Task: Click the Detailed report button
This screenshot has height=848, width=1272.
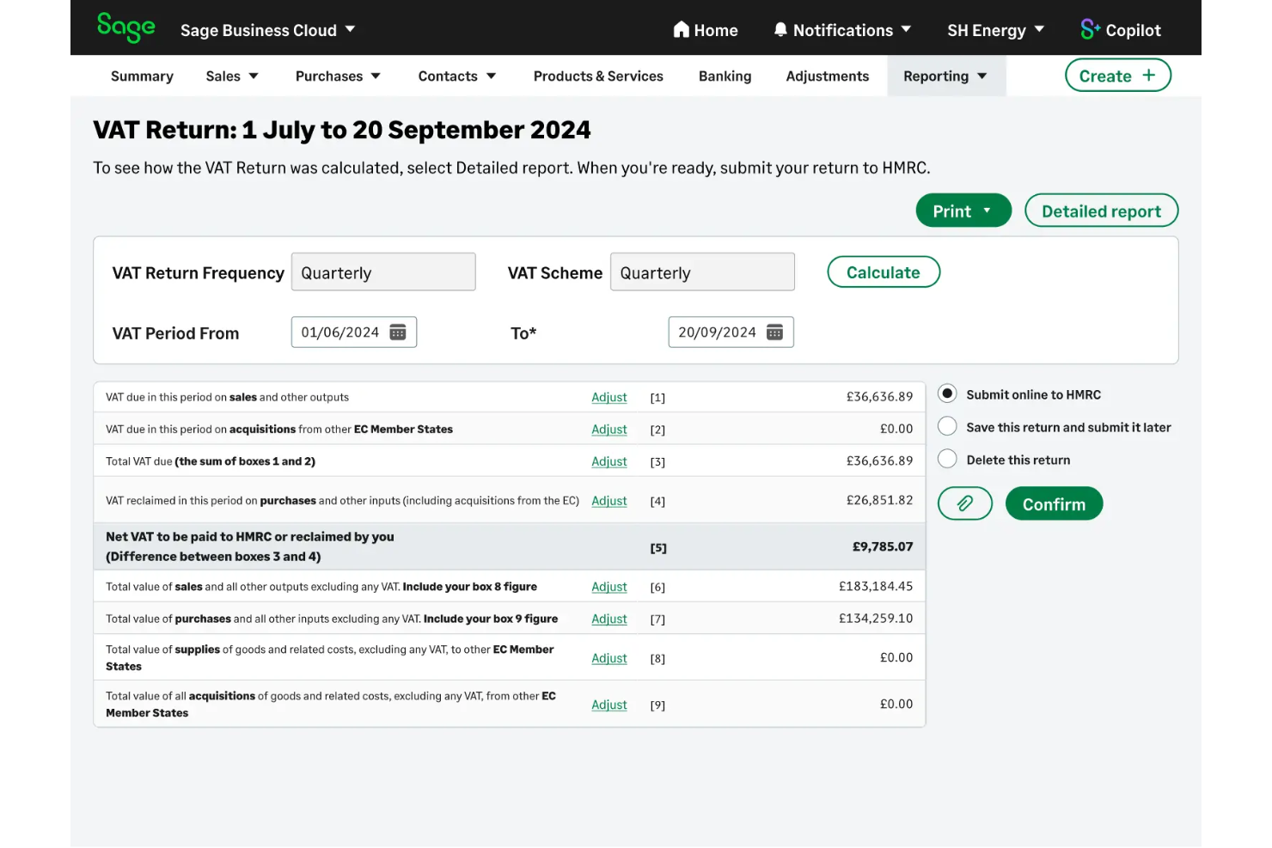Action: click(1101, 210)
